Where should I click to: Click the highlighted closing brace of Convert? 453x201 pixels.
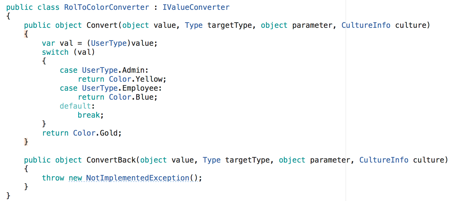[26, 142]
